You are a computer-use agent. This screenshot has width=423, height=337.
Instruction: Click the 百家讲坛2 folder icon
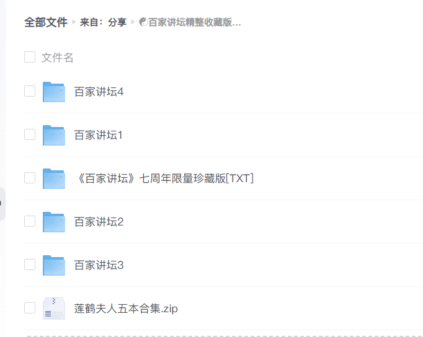click(x=54, y=222)
